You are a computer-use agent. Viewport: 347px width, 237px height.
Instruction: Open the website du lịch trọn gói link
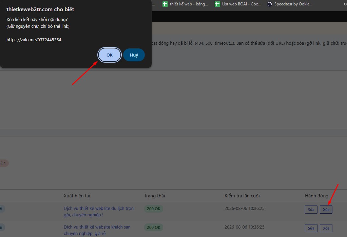pyautogui.click(x=99, y=212)
